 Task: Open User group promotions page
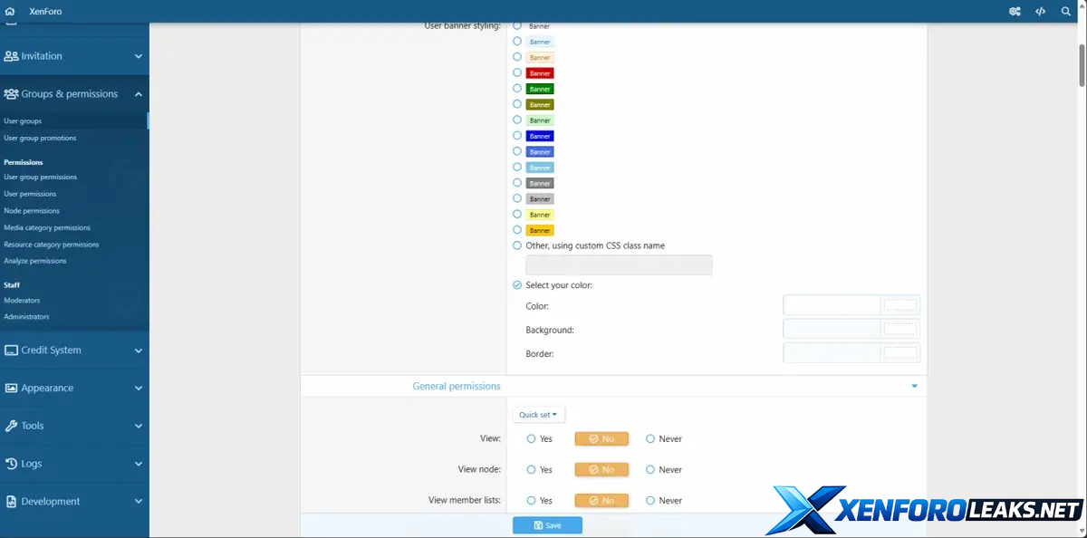(x=40, y=139)
